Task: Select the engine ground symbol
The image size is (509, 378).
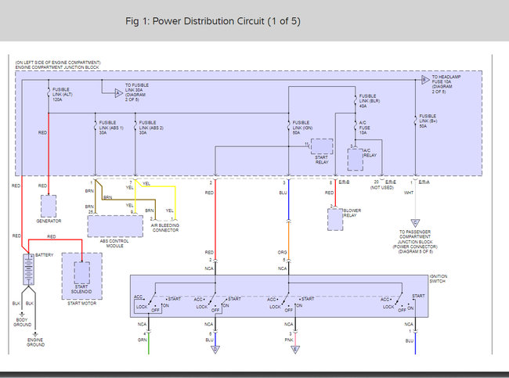Action: pyautogui.click(x=35, y=334)
